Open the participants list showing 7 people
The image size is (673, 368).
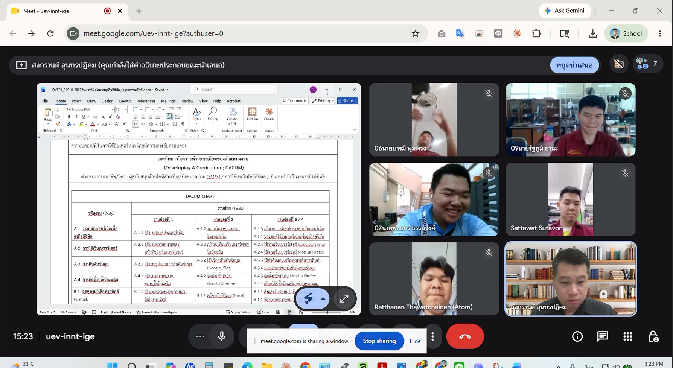(x=647, y=64)
